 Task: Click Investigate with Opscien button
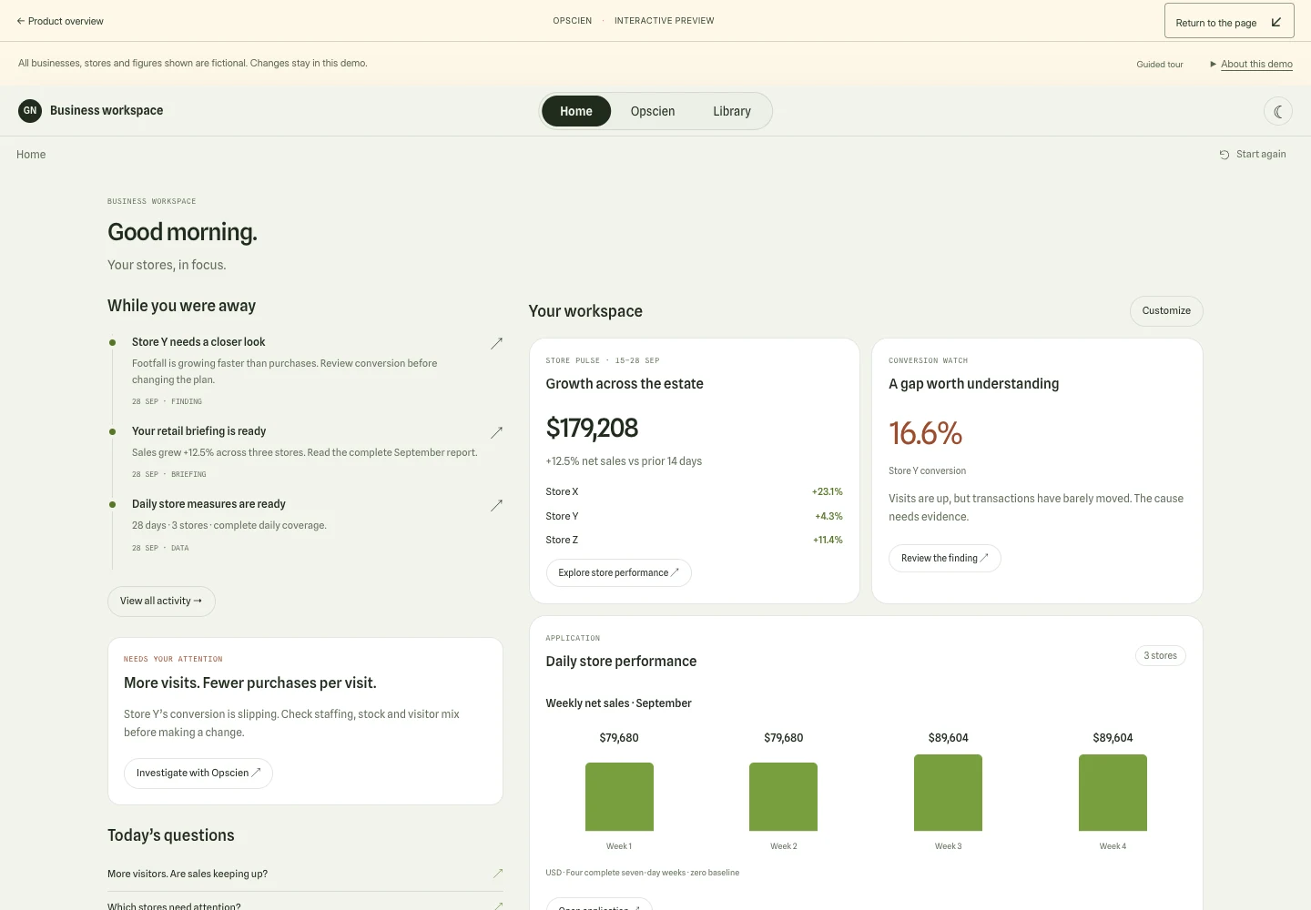pos(198,773)
